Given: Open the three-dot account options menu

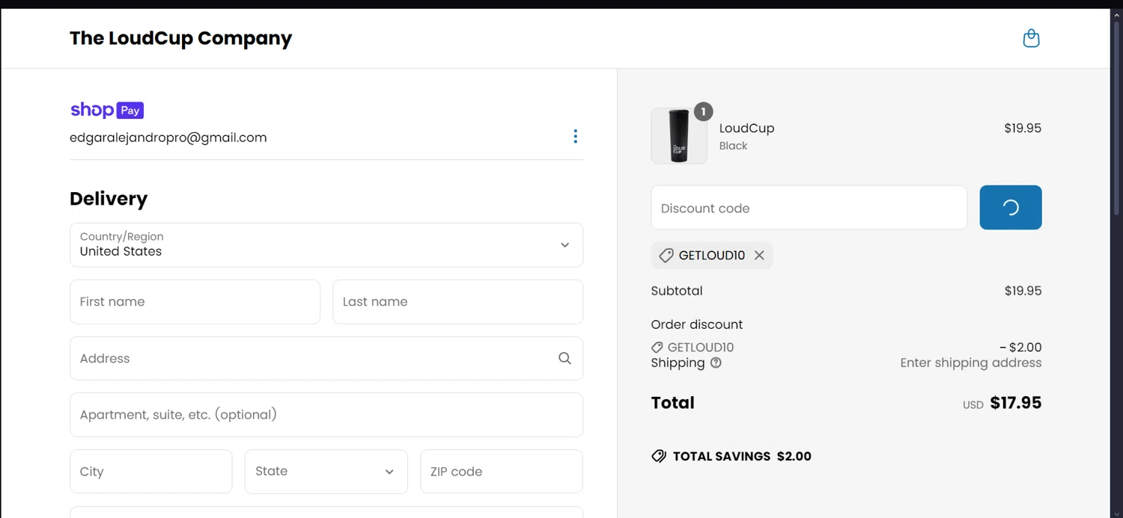Looking at the screenshot, I should click(575, 136).
